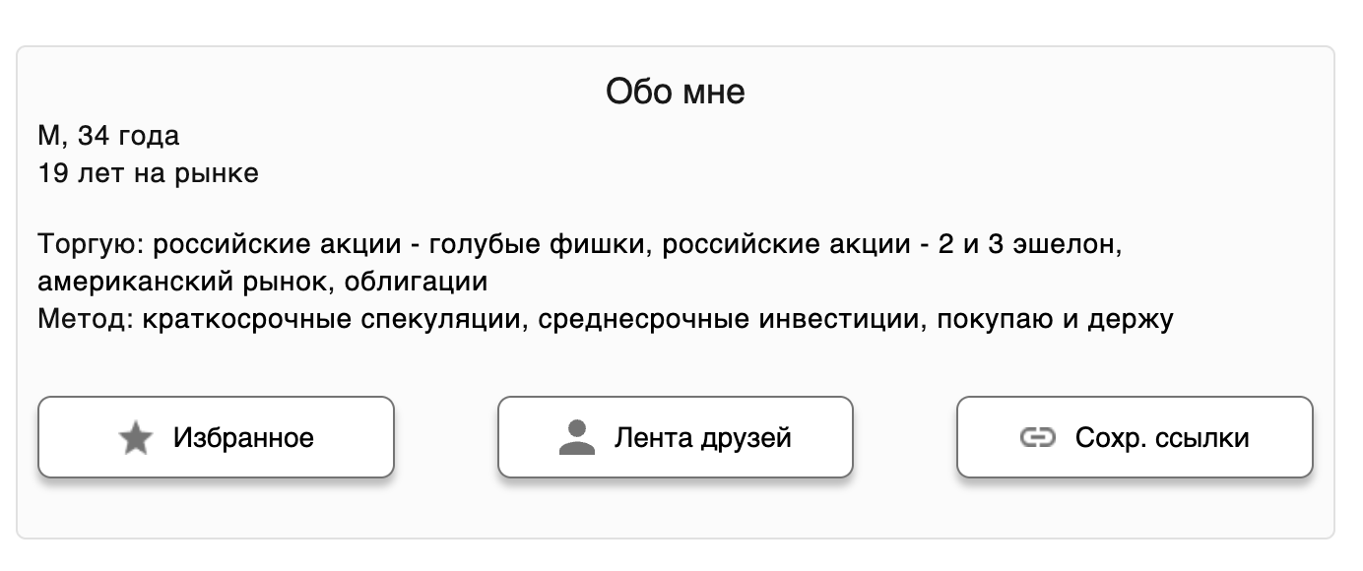Click the "М, 34 года" text

point(108,136)
